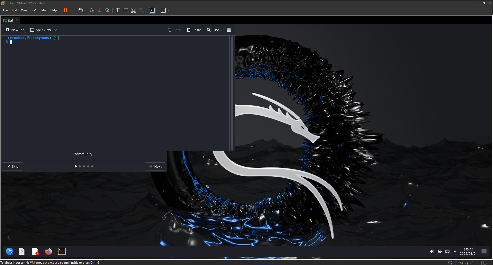Take a snapshot of this virtual machine

tap(91, 10)
